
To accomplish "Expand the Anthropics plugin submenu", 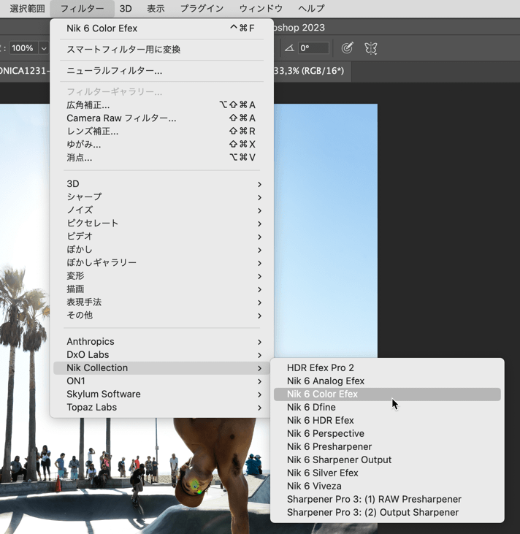I will [x=161, y=342].
